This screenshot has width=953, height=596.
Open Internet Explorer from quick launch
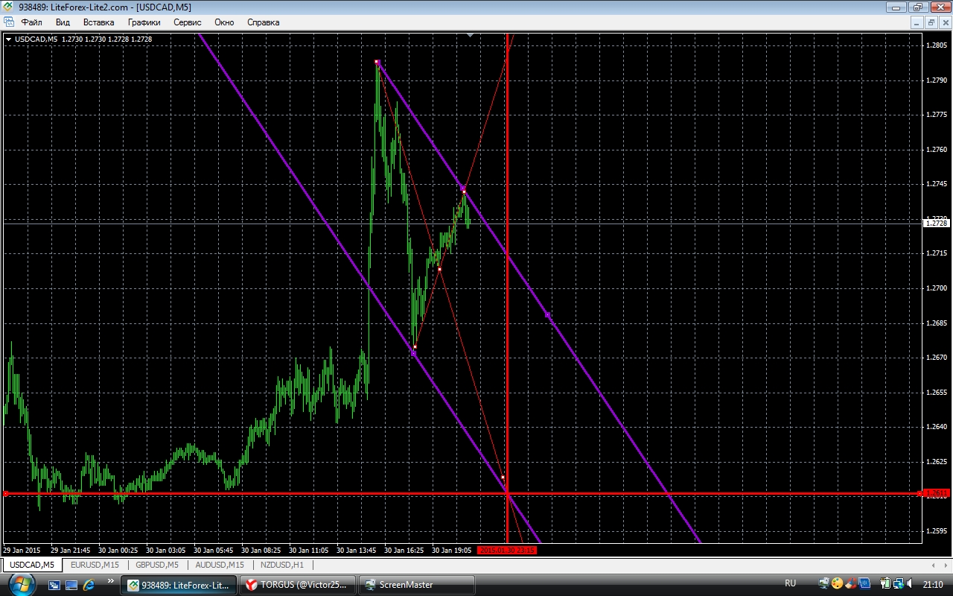[89, 585]
